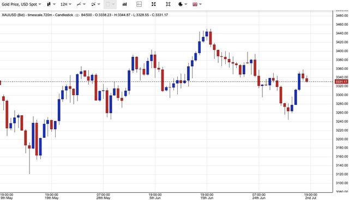
Task: Open the color theme palette icon
Action: point(180,4)
